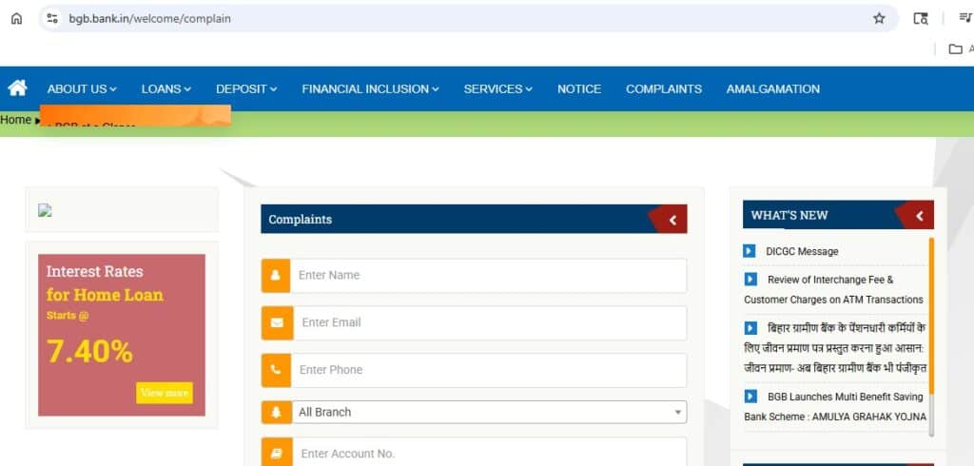Go to the site home via house icon

(x=17, y=88)
